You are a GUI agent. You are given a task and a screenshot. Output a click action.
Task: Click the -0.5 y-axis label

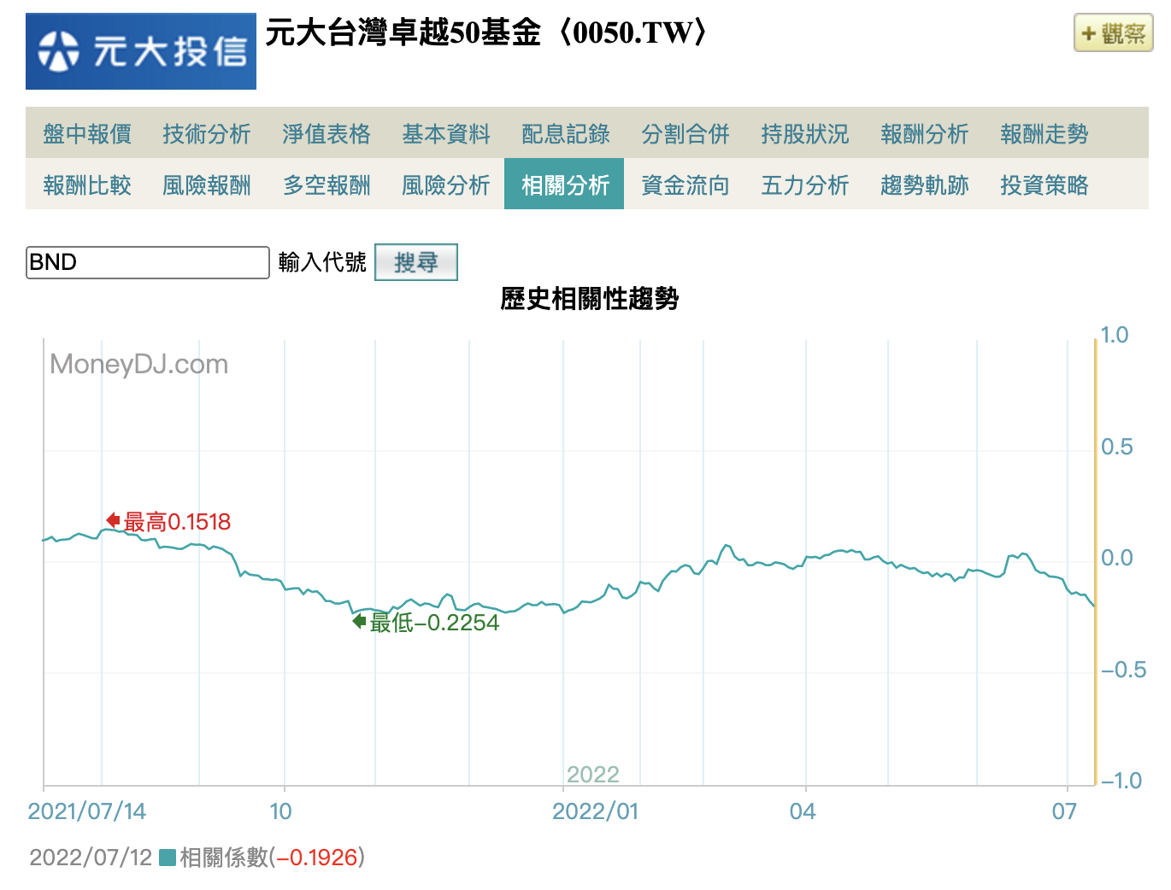[1124, 670]
